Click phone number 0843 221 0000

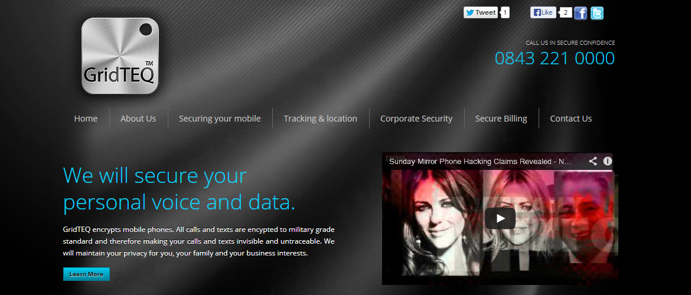point(555,58)
